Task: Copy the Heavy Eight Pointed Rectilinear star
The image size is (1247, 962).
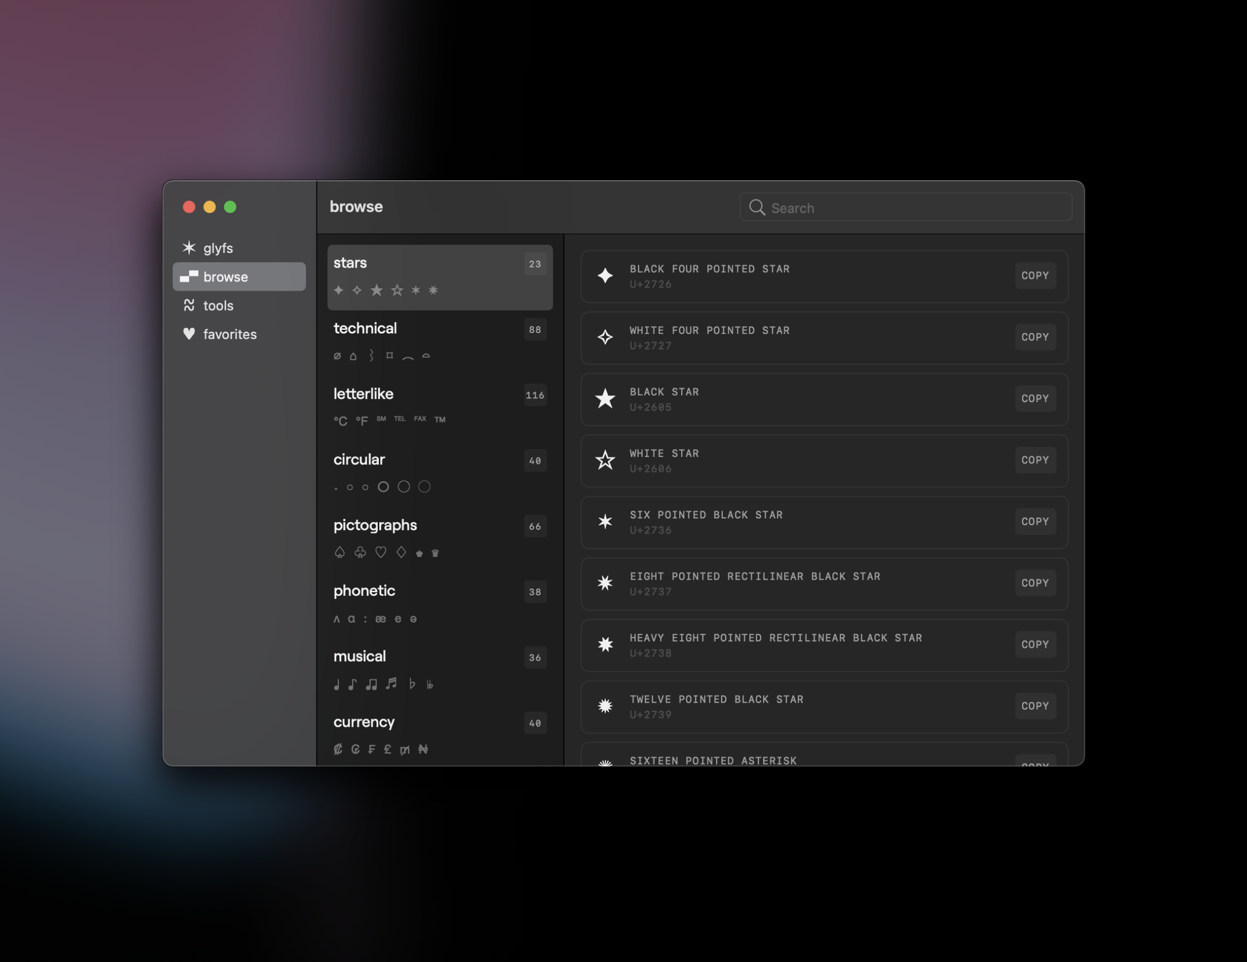Action: click(1034, 645)
